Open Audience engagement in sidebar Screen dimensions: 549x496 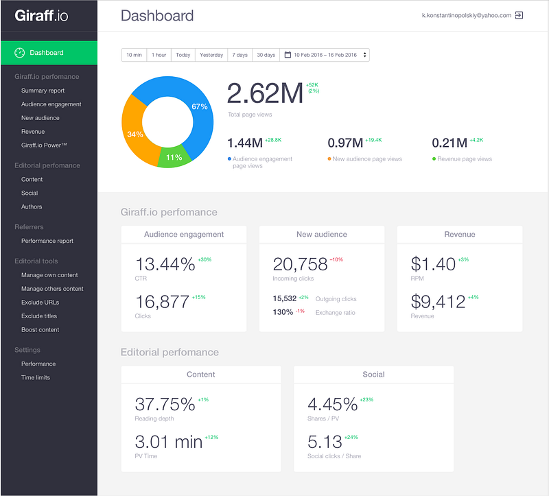pyautogui.click(x=51, y=104)
